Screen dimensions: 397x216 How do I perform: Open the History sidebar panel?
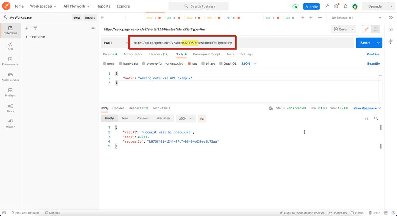[10, 124]
